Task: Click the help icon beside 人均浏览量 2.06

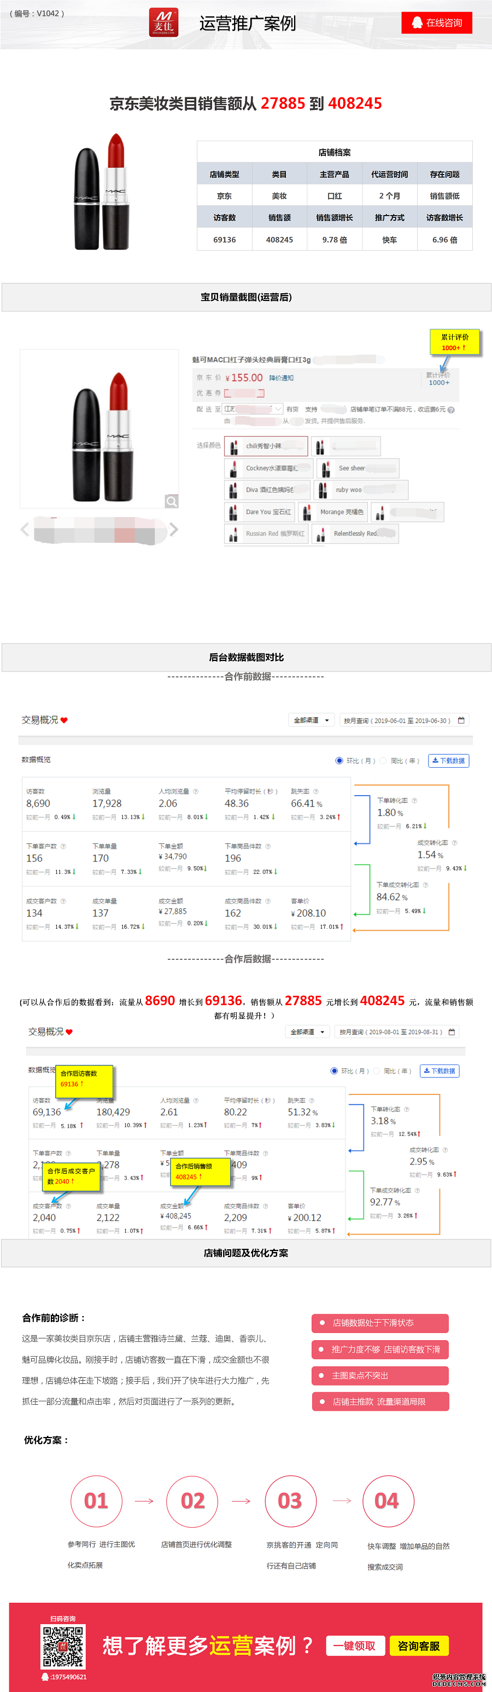Action: 196,791
